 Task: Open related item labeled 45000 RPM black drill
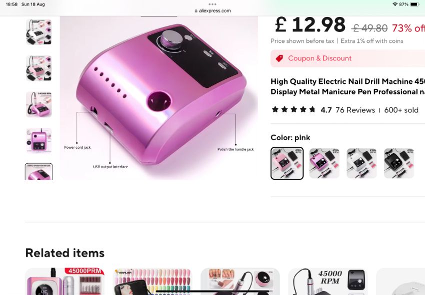coord(327,282)
